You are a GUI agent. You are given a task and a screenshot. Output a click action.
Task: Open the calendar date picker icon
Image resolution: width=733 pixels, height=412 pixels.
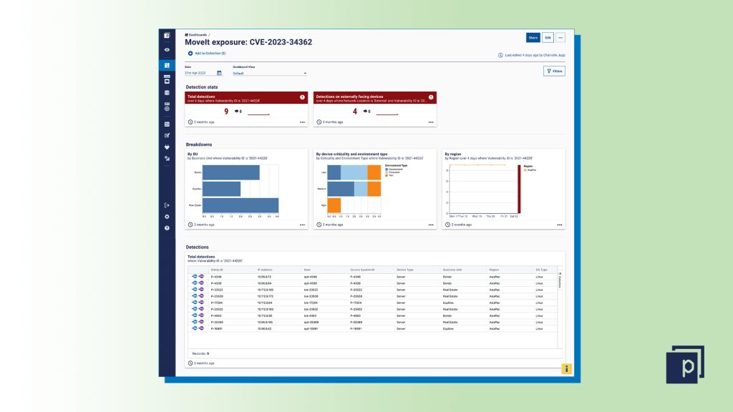pos(219,73)
